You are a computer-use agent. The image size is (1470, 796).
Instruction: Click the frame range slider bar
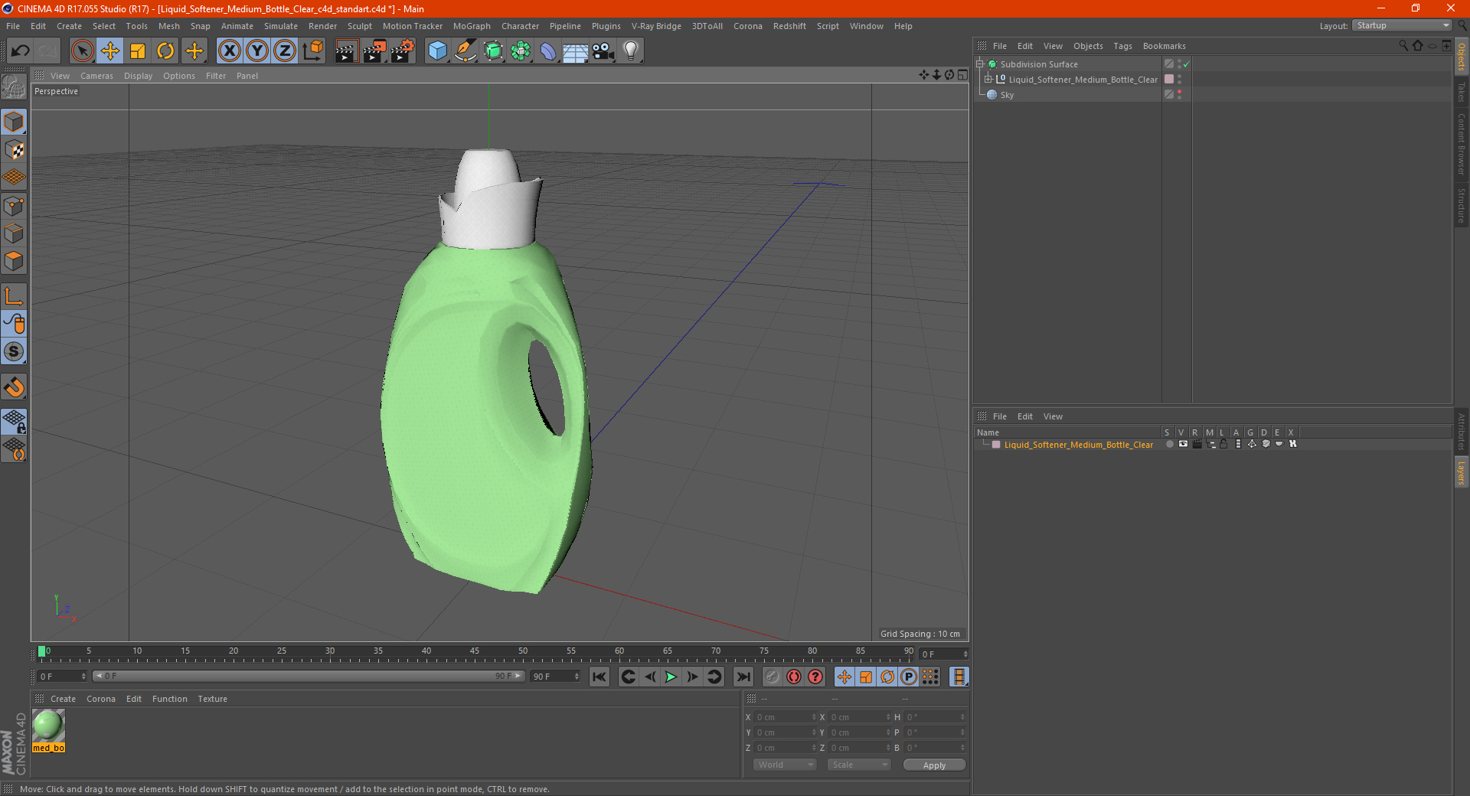pyautogui.click(x=309, y=677)
